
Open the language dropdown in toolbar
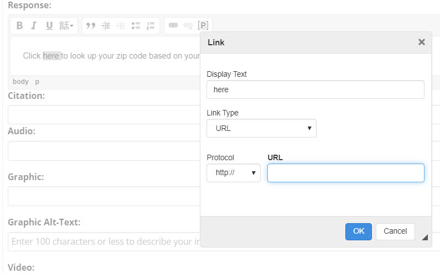pos(66,25)
